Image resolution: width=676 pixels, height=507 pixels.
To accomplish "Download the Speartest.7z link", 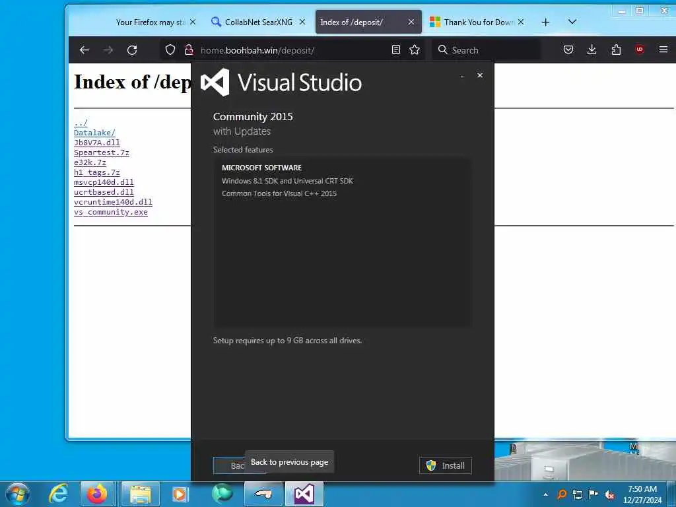I will (x=101, y=152).
